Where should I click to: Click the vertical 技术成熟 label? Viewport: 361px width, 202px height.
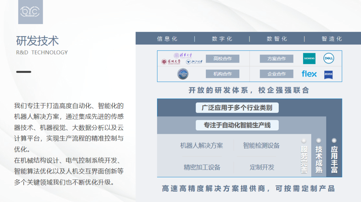click(x=319, y=160)
